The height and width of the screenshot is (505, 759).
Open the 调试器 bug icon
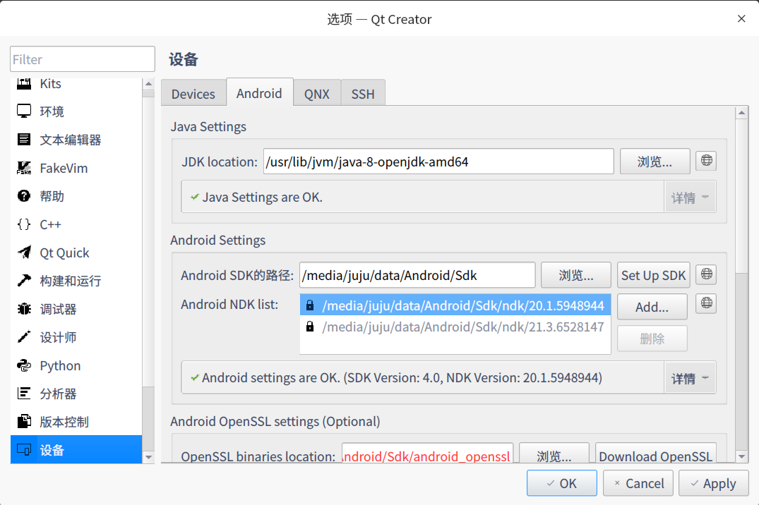click(24, 309)
